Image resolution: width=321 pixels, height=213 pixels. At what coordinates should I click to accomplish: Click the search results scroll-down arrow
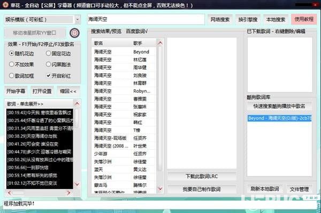160,188
